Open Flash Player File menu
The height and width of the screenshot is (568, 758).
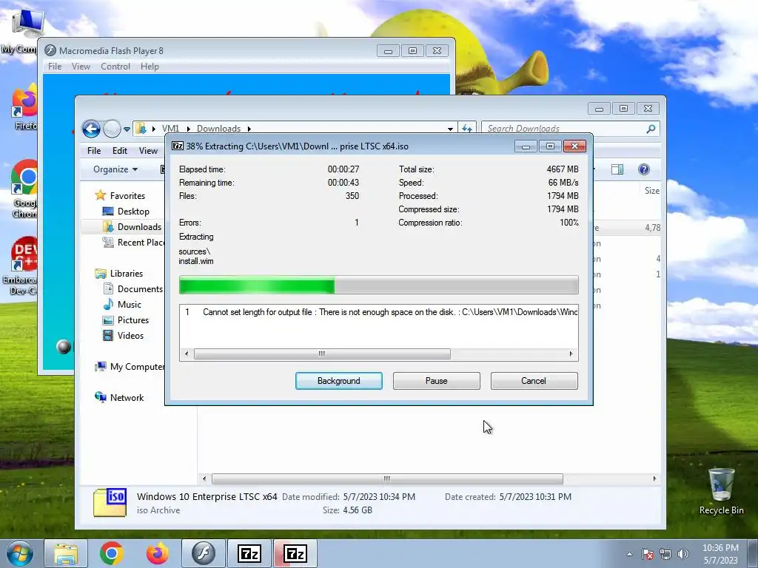55,66
